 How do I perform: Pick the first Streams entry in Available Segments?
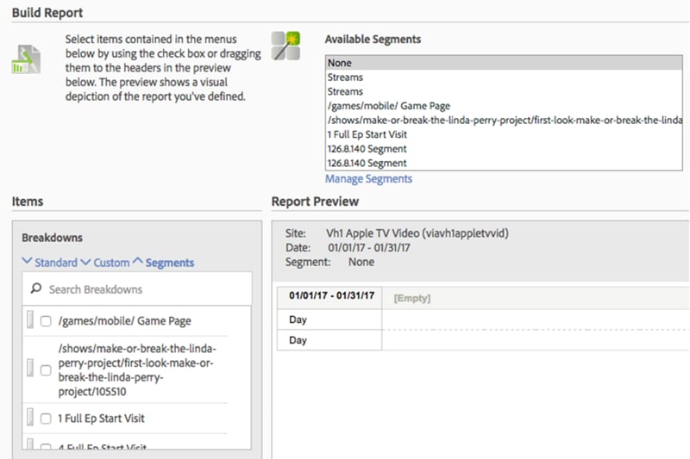[504, 78]
